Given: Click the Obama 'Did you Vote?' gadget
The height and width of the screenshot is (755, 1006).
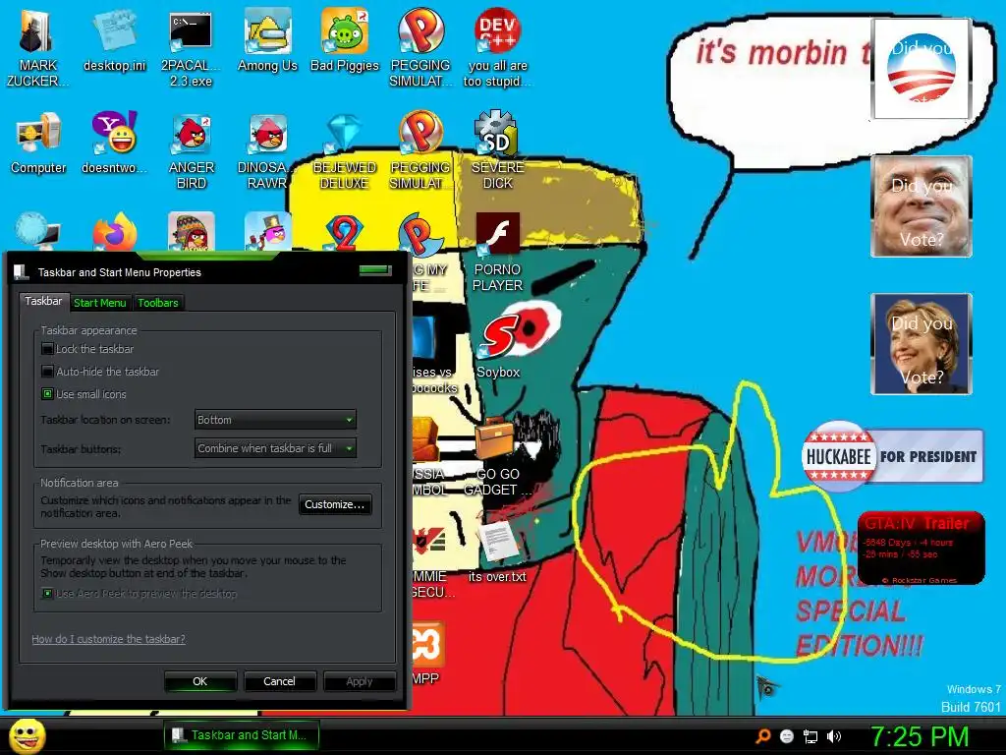Looking at the screenshot, I should tap(921, 69).
